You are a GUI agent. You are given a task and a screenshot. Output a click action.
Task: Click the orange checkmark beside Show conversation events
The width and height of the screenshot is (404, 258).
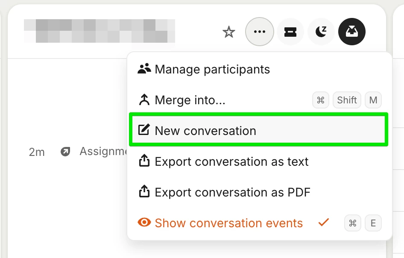coord(324,223)
